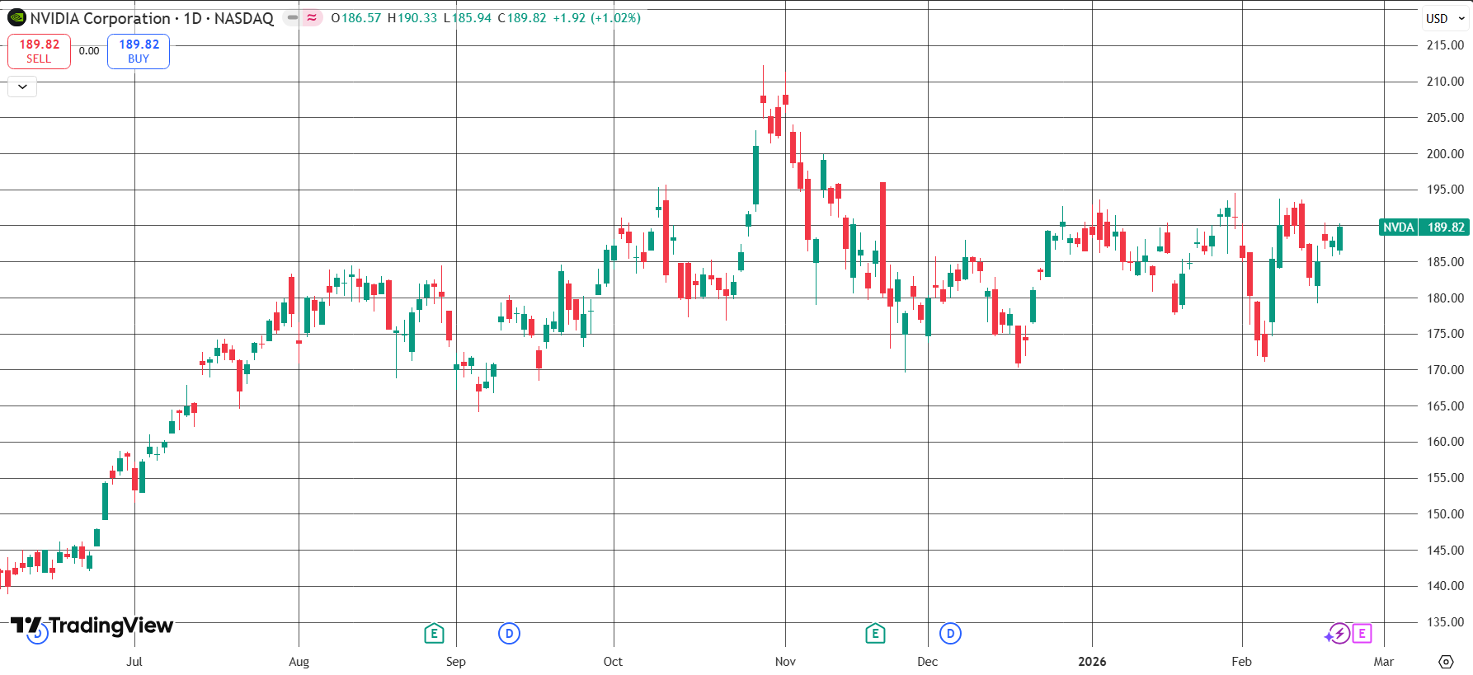Click the NVIDIA logo icon
The height and width of the screenshot is (675, 1473).
(x=16, y=17)
